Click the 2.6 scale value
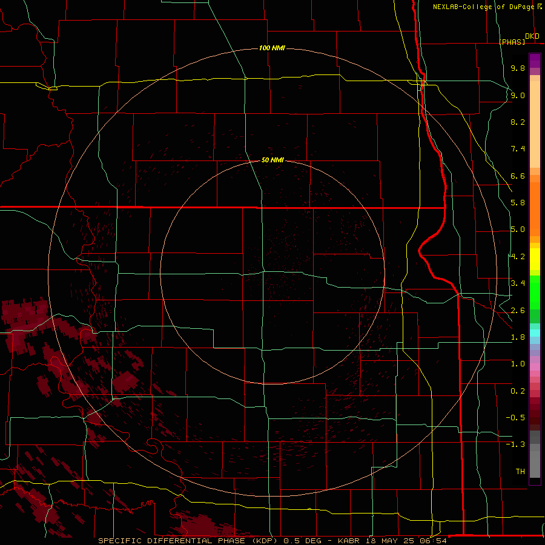 pyautogui.click(x=518, y=311)
